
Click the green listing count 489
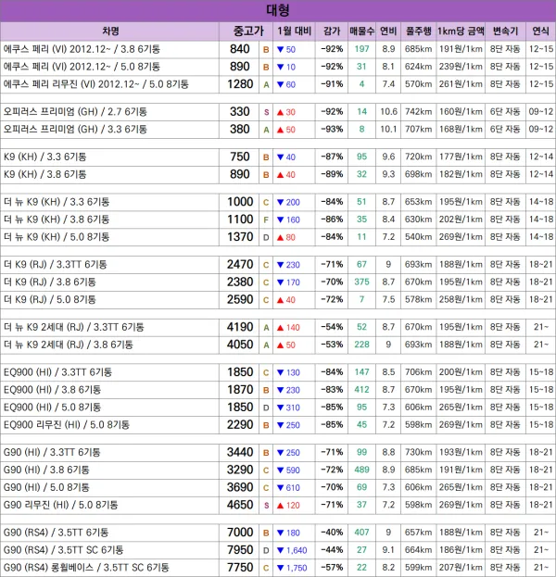(361, 470)
